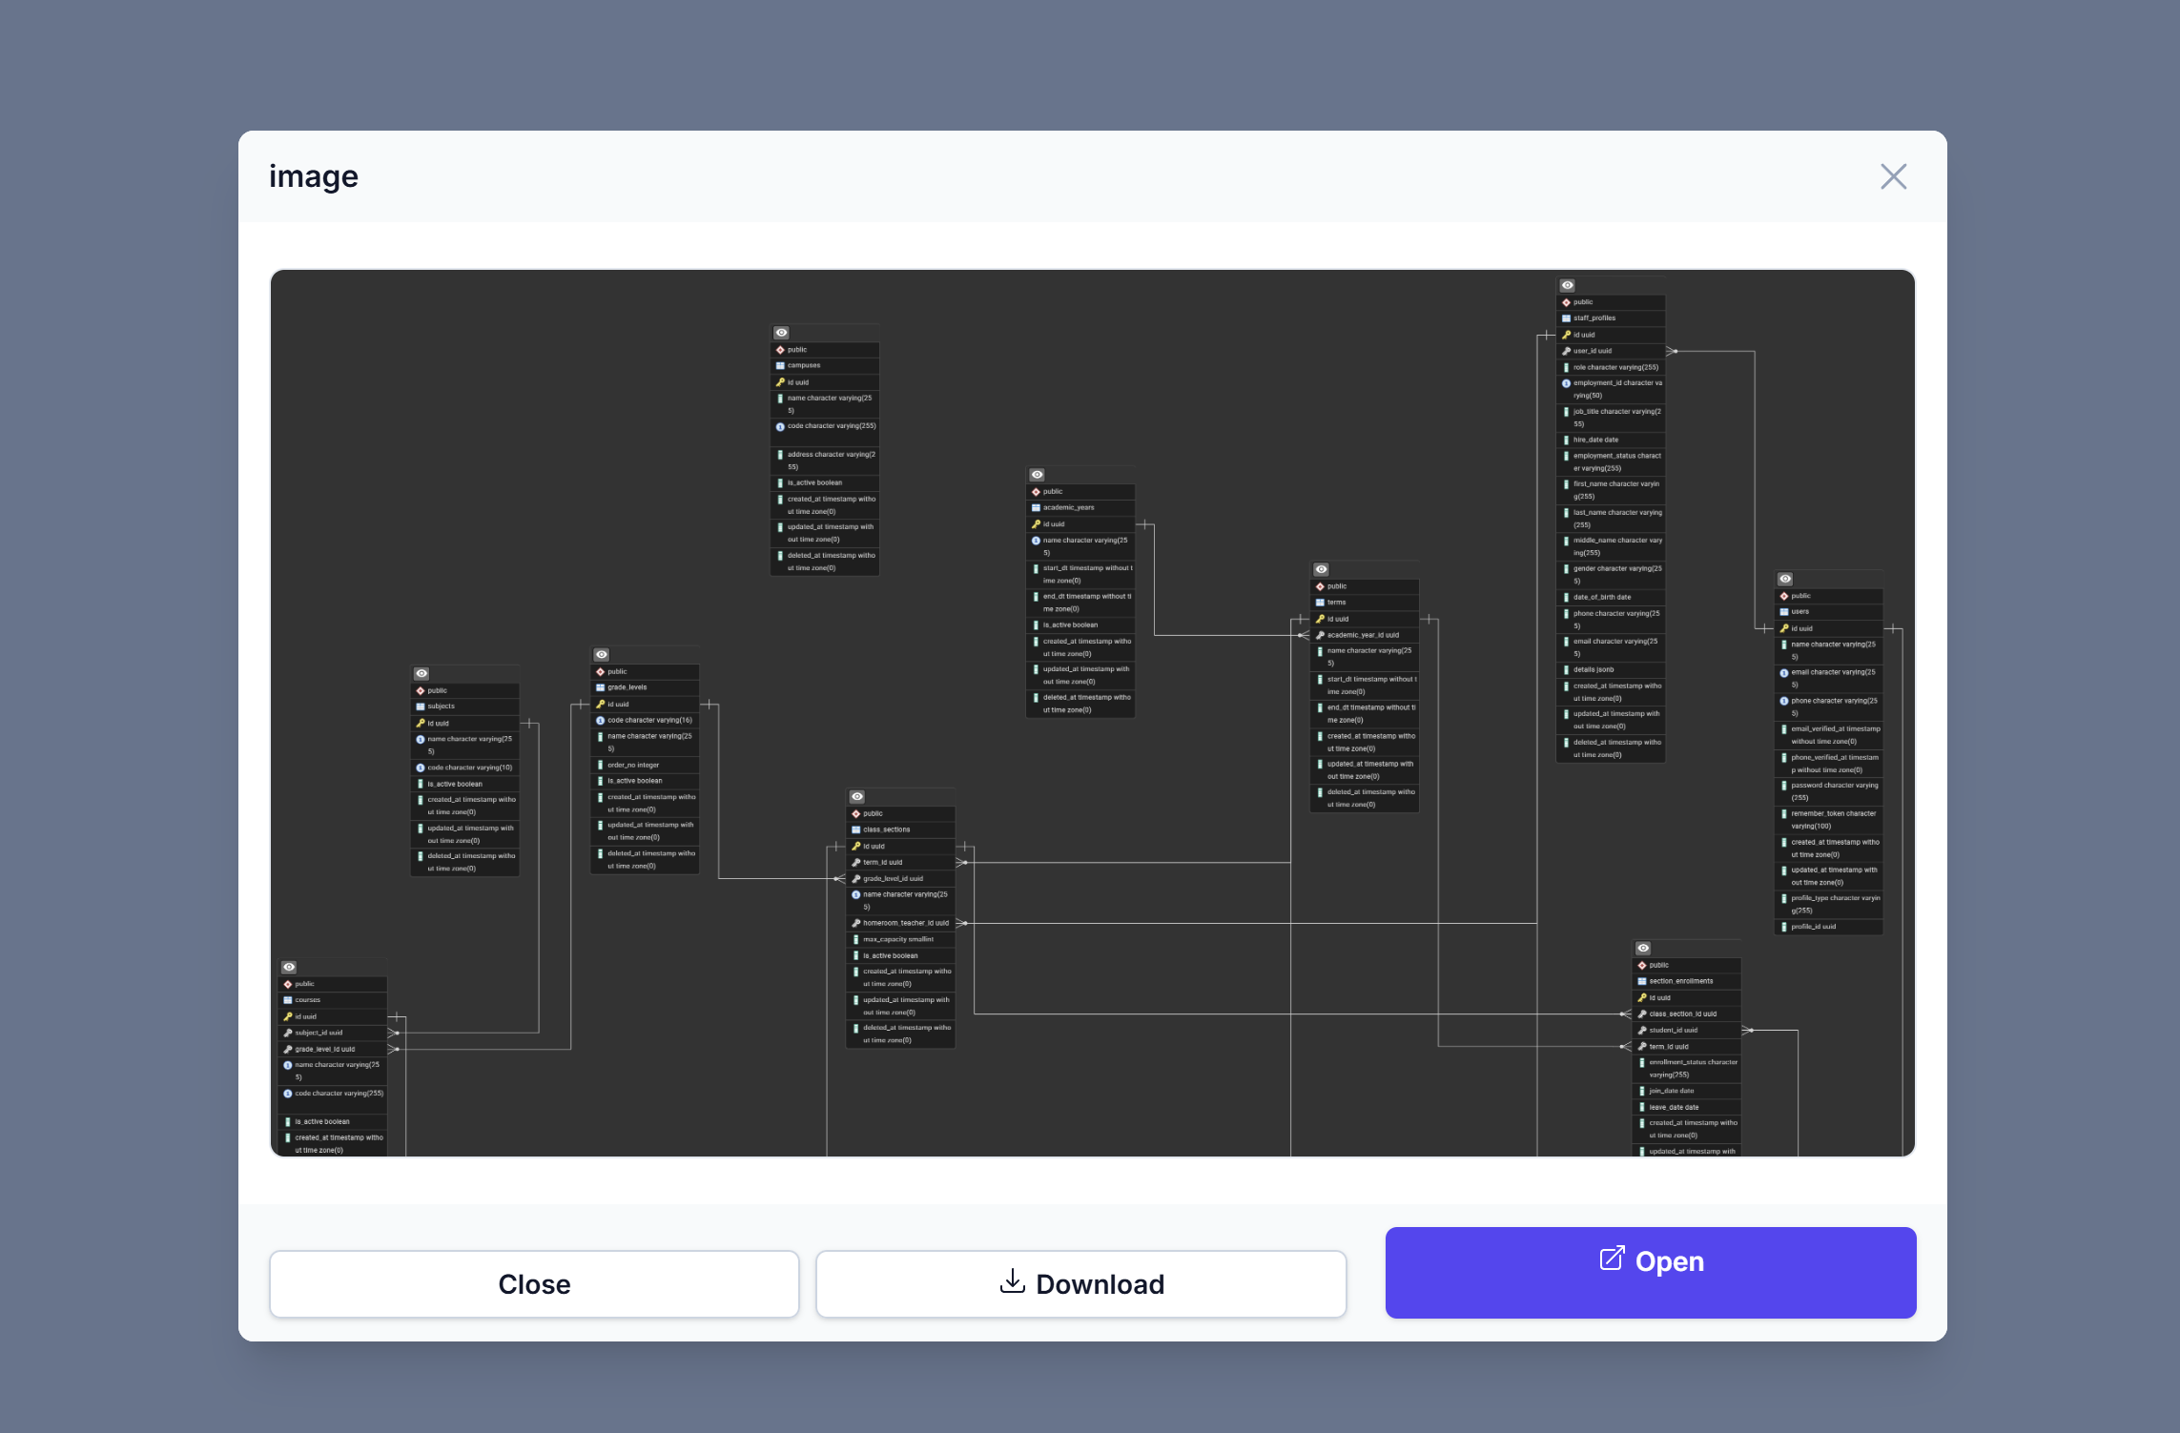The image size is (2180, 1433).
Task: Click the key icon beside campuses id uuid
Action: [781, 381]
